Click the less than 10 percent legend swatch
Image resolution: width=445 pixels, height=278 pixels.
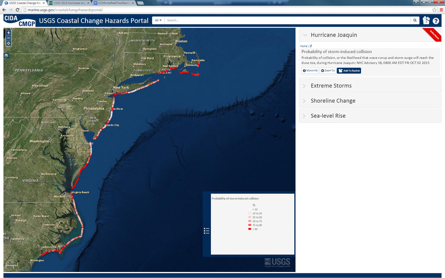[250, 209]
